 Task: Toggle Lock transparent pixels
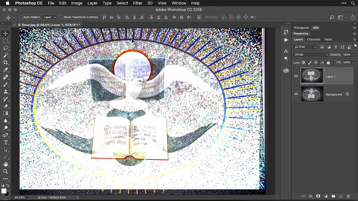coord(303,63)
